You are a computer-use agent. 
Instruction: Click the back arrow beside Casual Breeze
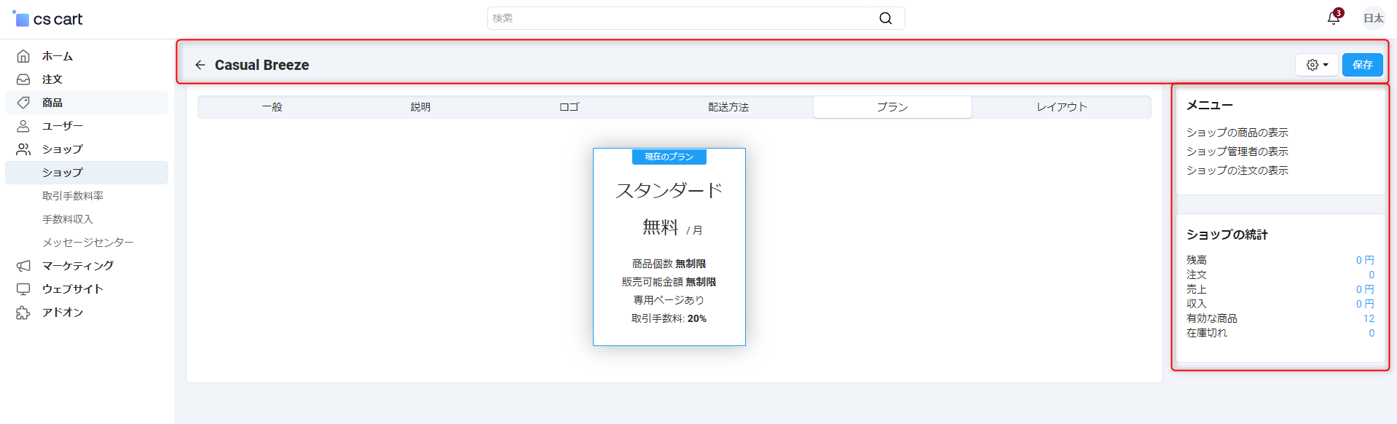pyautogui.click(x=200, y=65)
